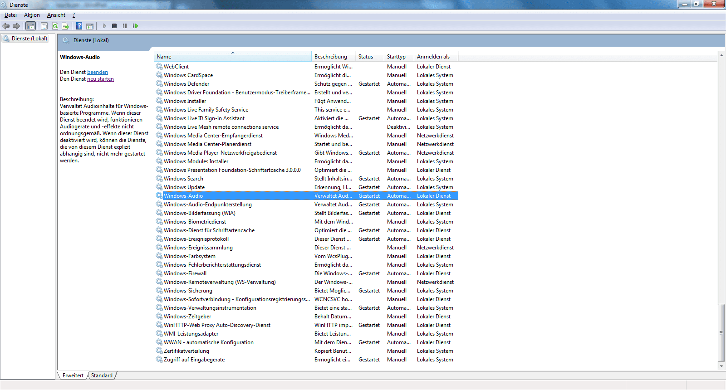
Task: Click the gear icon of Zertifikatverteilung
Action: coord(159,351)
